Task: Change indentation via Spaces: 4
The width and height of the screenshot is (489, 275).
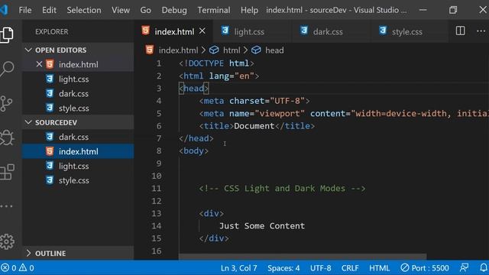Action: (283, 268)
